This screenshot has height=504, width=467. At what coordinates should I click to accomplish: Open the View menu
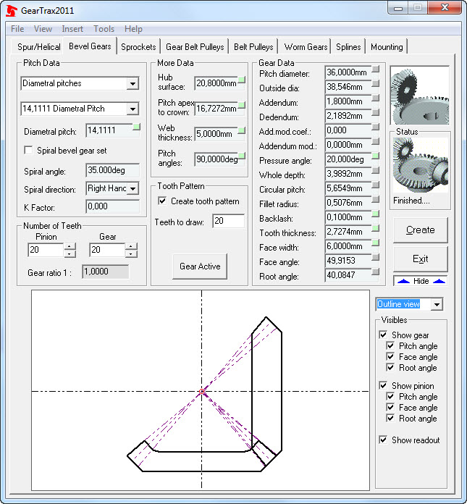point(43,29)
